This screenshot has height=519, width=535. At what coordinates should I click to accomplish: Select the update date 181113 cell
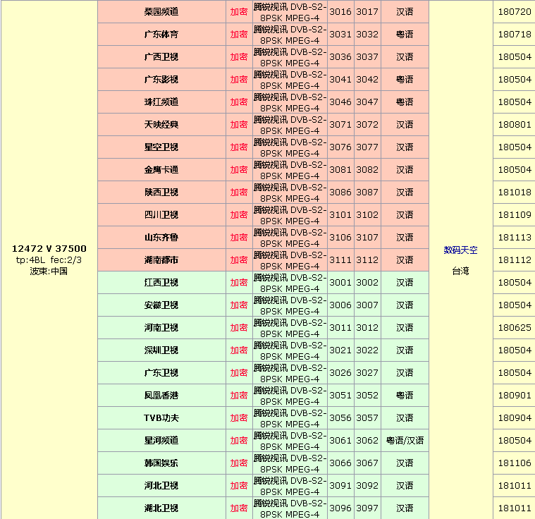[x=514, y=238]
